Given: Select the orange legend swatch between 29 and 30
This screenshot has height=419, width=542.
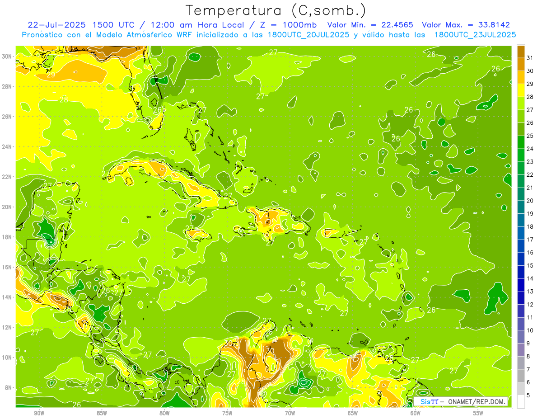Looking at the screenshot, I should tap(521, 77).
